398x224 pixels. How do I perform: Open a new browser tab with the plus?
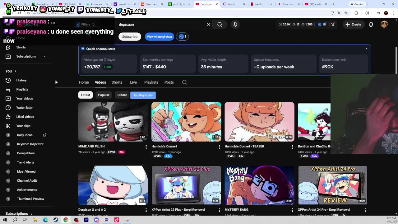coord(333,4)
